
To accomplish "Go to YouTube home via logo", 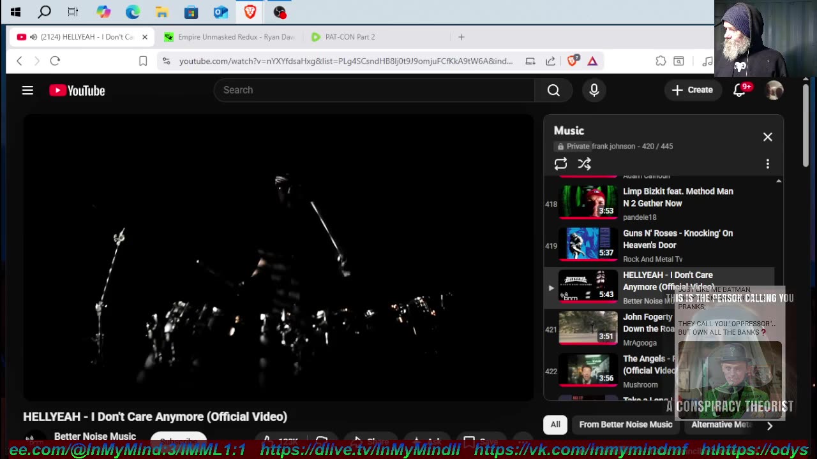I will pos(77,91).
